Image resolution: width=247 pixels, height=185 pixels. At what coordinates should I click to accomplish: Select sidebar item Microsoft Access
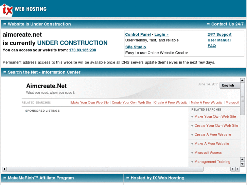[x=208, y=152]
